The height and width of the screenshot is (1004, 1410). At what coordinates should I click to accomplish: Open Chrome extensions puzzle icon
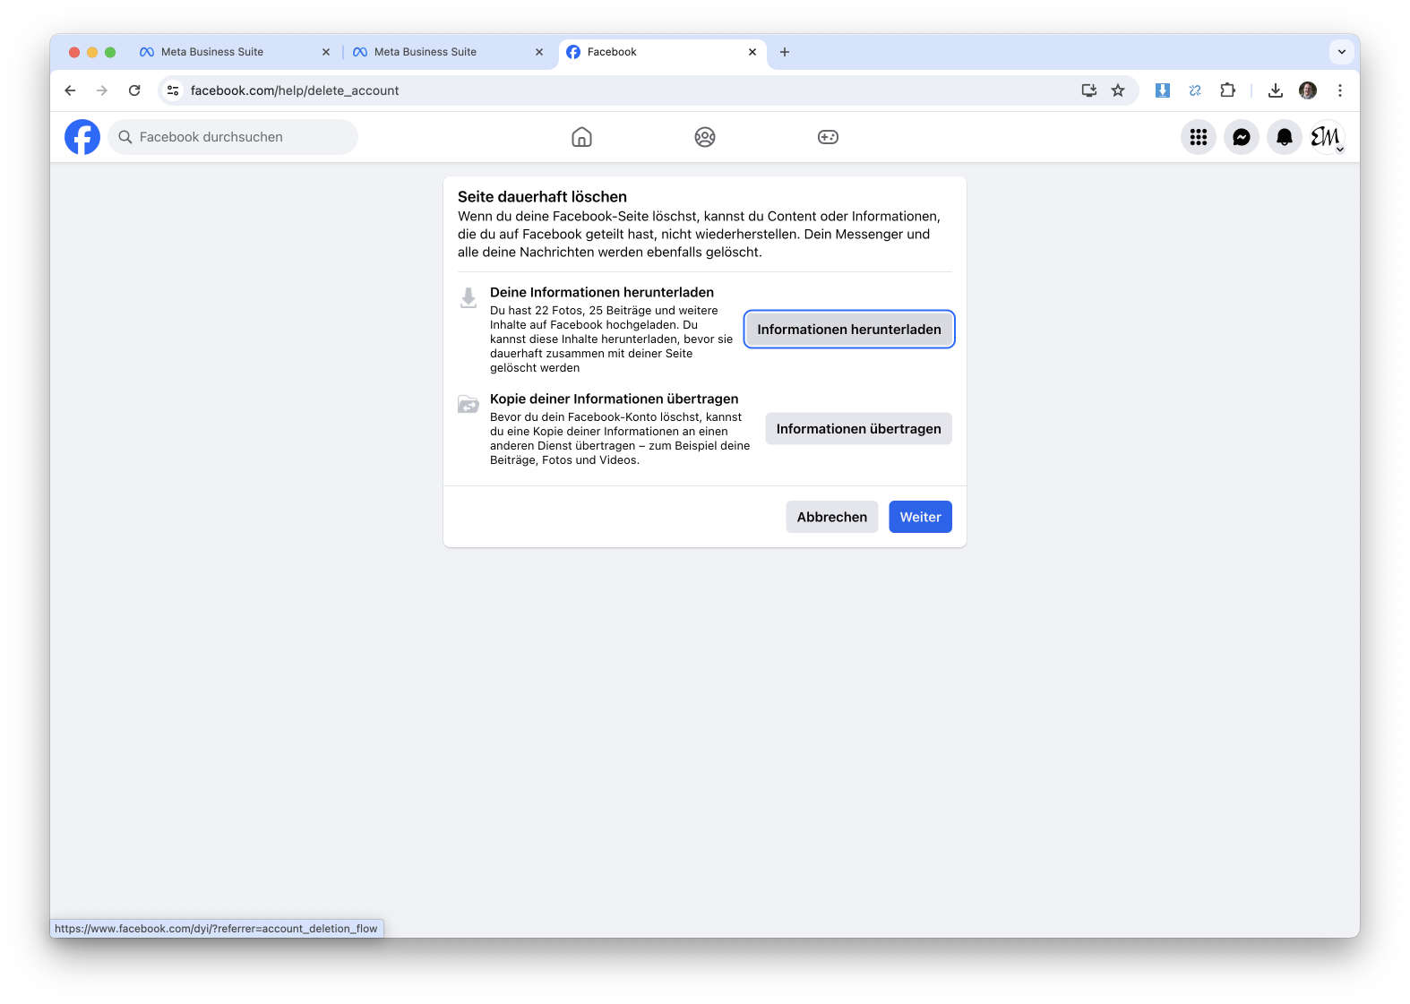point(1227,90)
